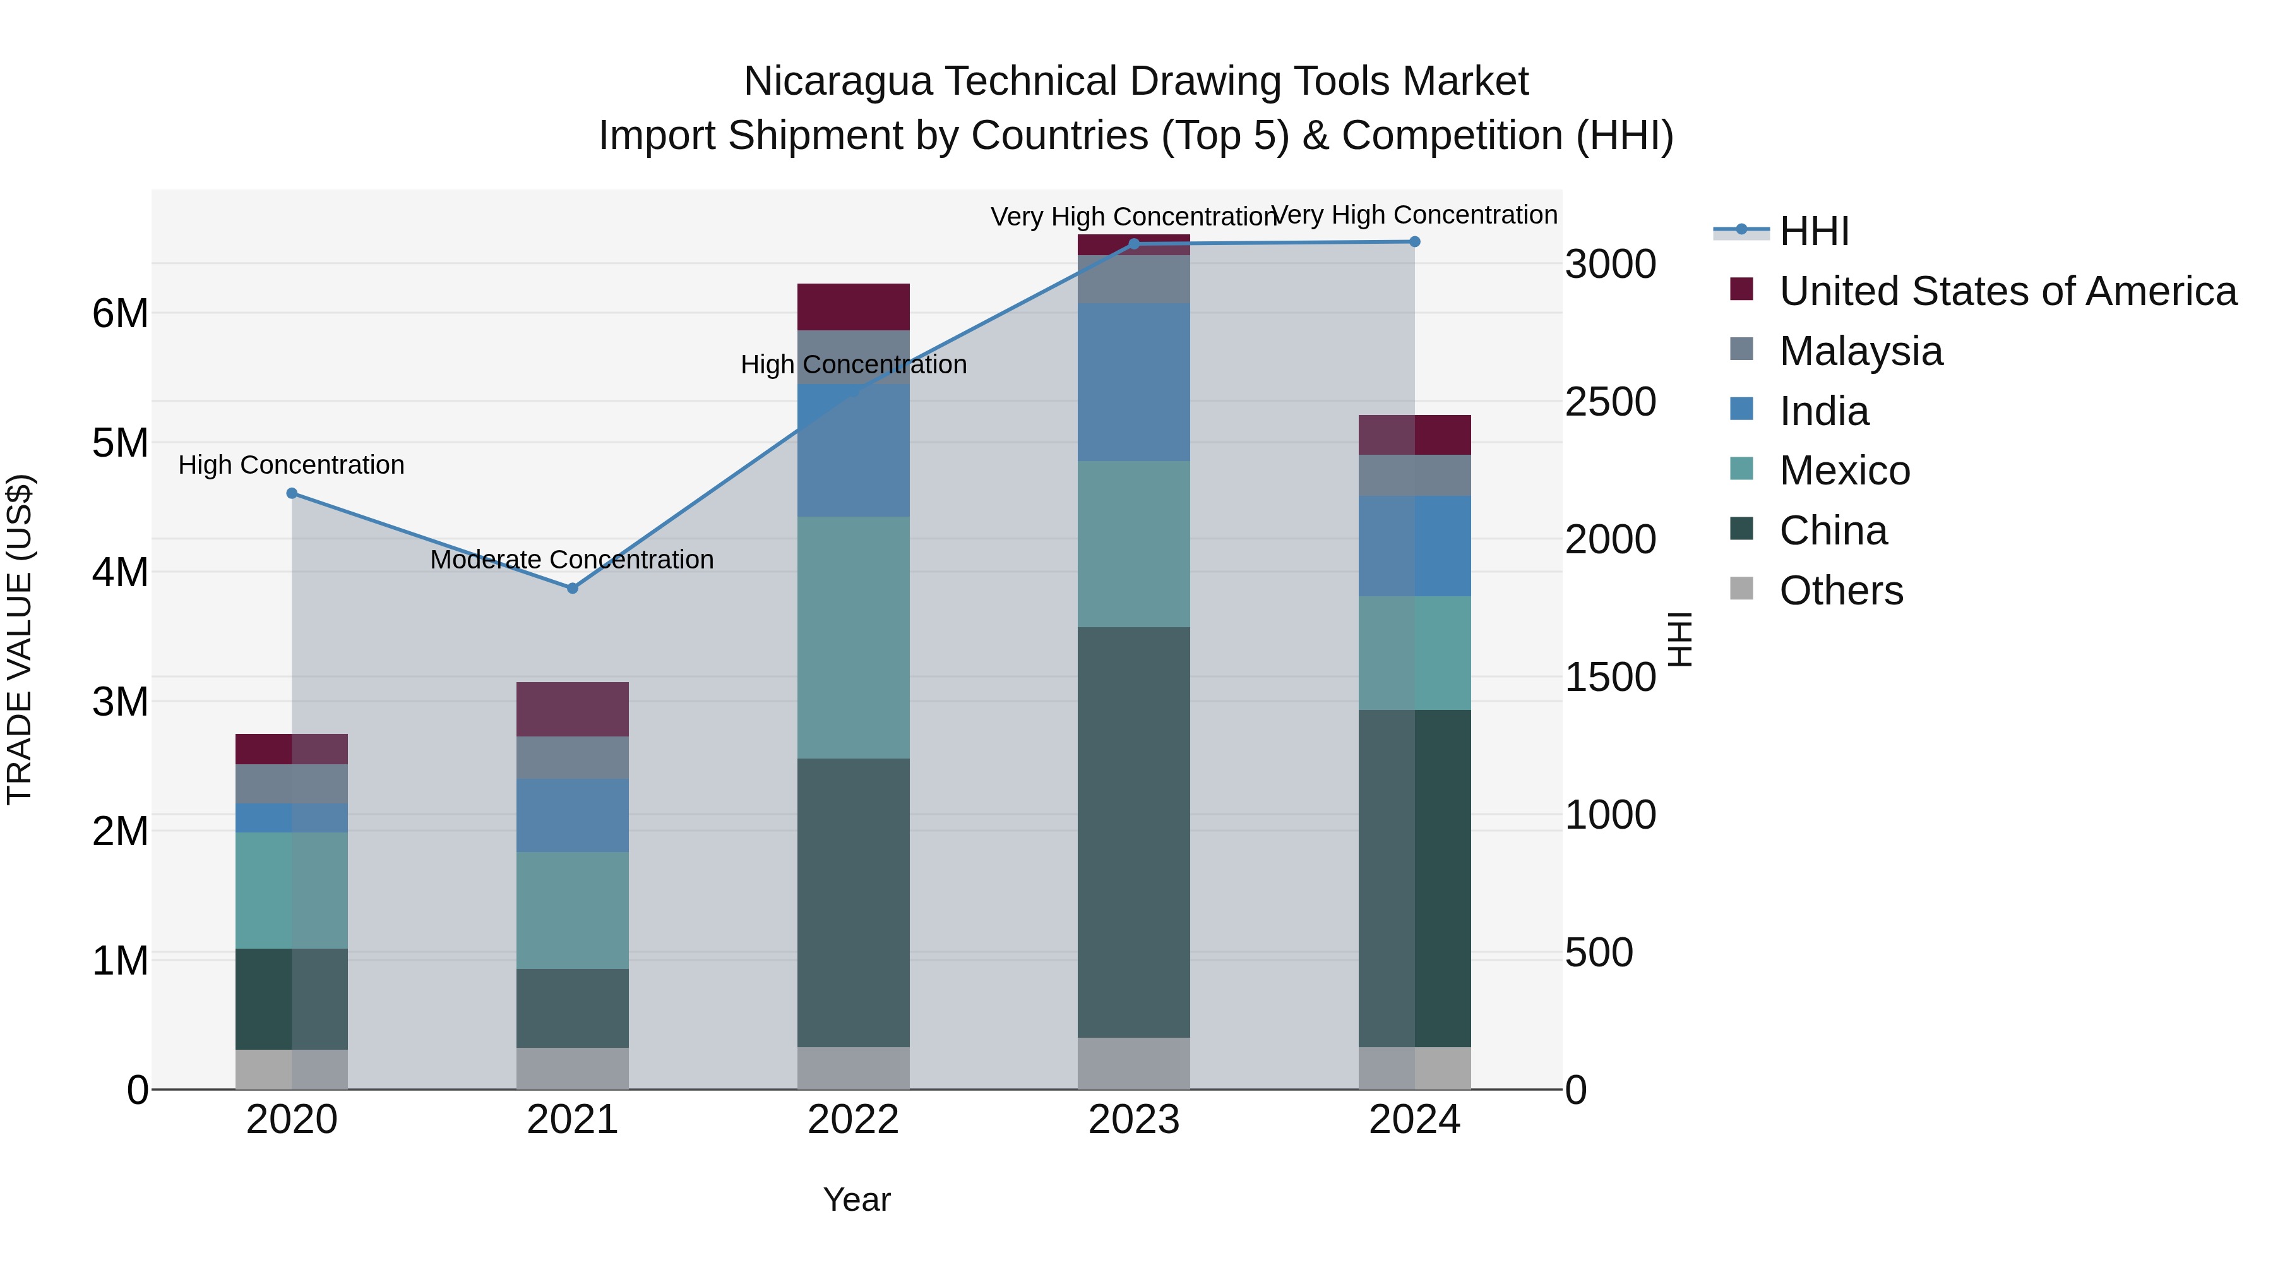Click the China segment in 2023 bar
Screen dimensions: 2273x1279
click(1134, 832)
